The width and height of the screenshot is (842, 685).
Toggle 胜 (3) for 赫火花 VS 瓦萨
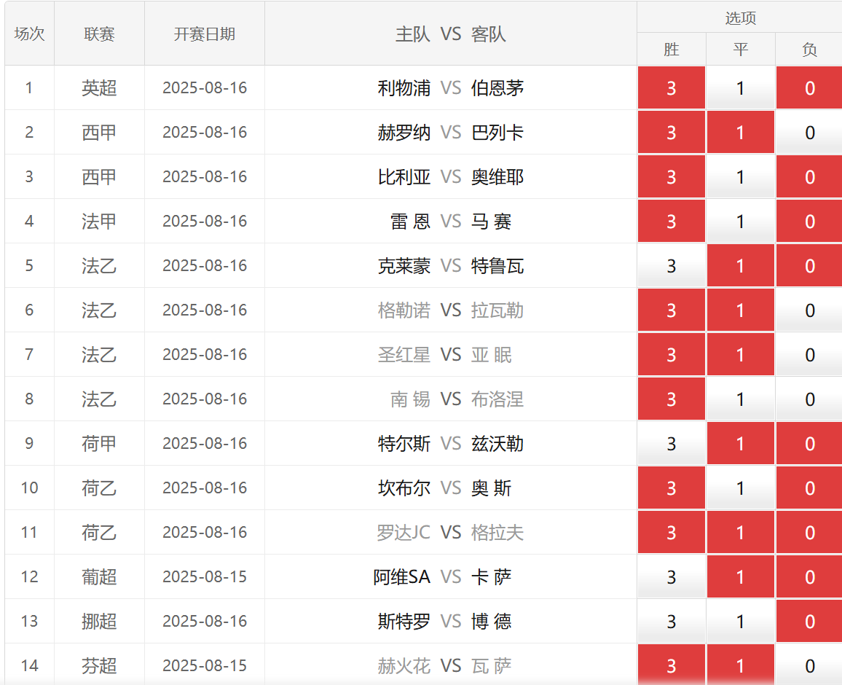(x=672, y=665)
